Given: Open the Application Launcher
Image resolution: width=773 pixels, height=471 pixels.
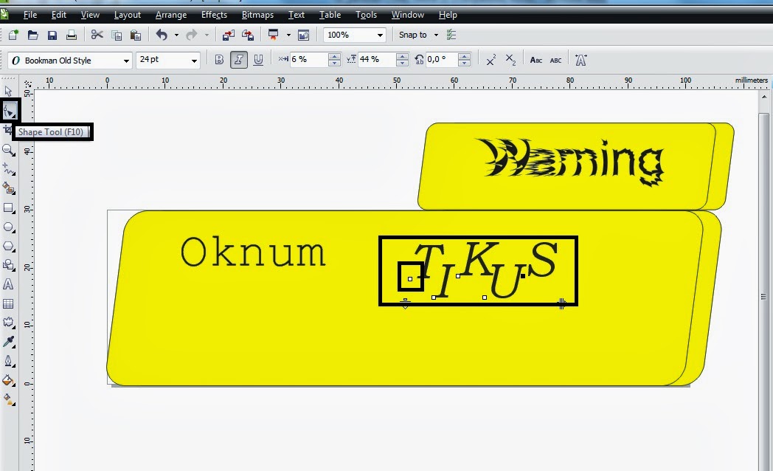Looking at the screenshot, I should [273, 35].
